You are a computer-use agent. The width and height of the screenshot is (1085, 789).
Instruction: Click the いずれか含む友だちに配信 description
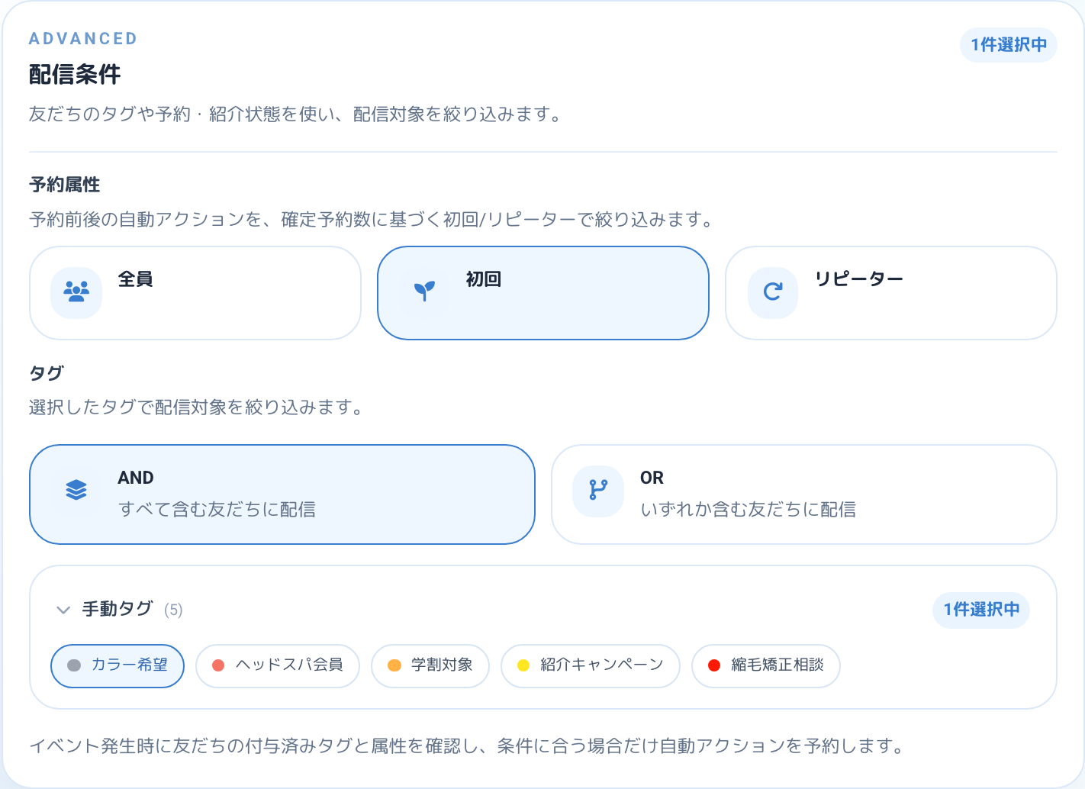tap(749, 510)
